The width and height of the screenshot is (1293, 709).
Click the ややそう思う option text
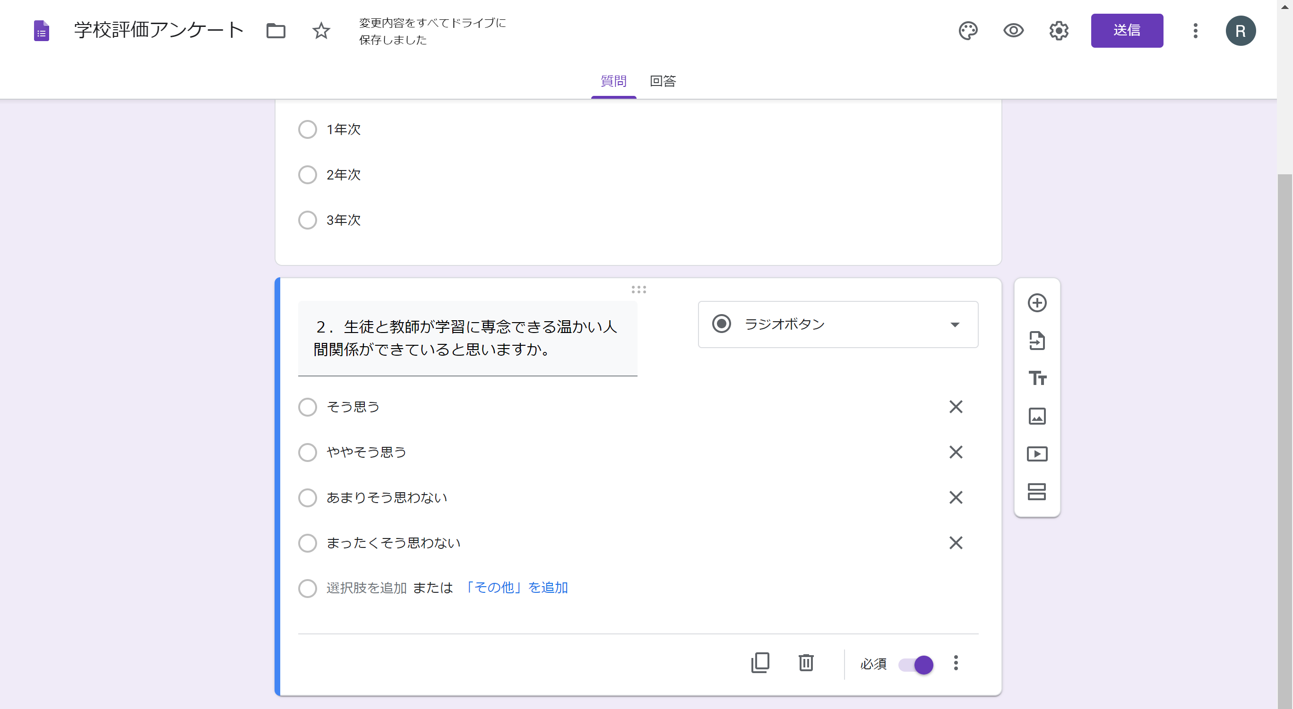coord(366,452)
